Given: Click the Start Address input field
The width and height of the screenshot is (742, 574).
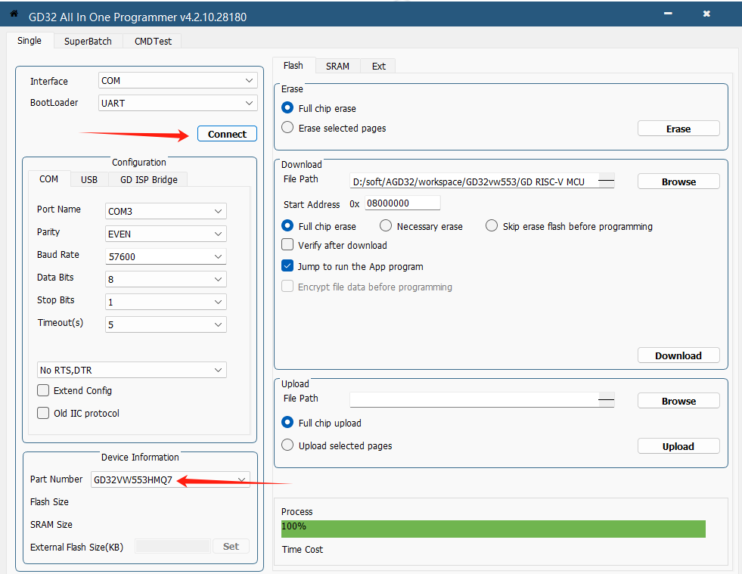Looking at the screenshot, I should (x=402, y=203).
